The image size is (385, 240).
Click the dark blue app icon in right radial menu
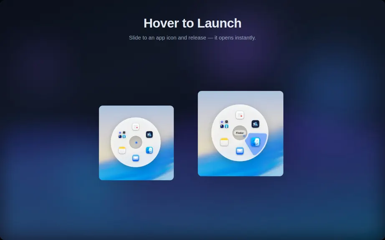[256, 124]
